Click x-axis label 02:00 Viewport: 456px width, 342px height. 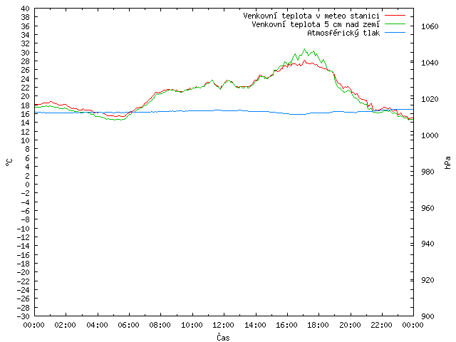click(66, 325)
